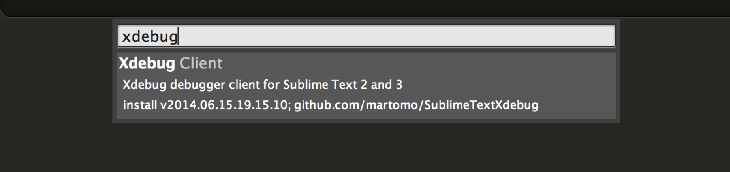Click the word install in the result details
The width and height of the screenshot is (730, 172).
[x=140, y=105]
